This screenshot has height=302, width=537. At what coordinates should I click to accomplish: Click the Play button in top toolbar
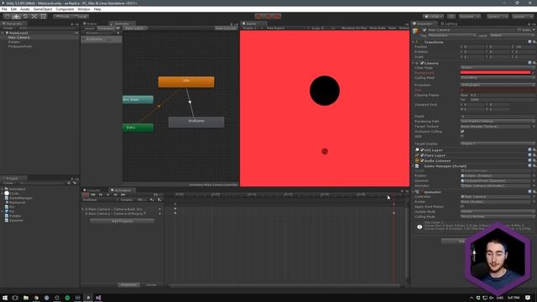[259, 16]
